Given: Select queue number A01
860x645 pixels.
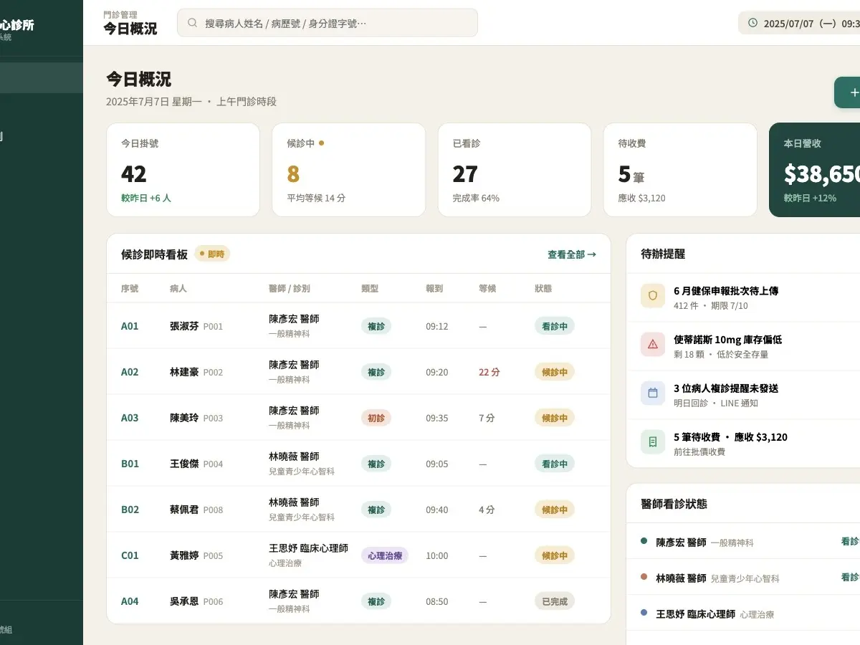Looking at the screenshot, I should point(130,326).
